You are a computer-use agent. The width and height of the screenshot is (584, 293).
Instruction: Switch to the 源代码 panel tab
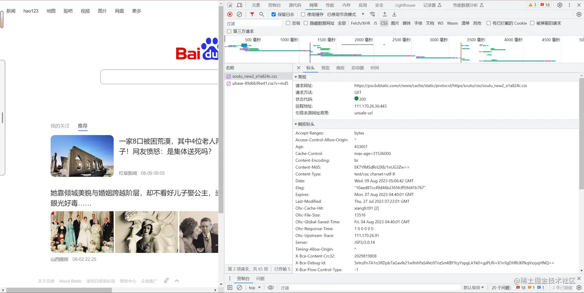(x=295, y=5)
